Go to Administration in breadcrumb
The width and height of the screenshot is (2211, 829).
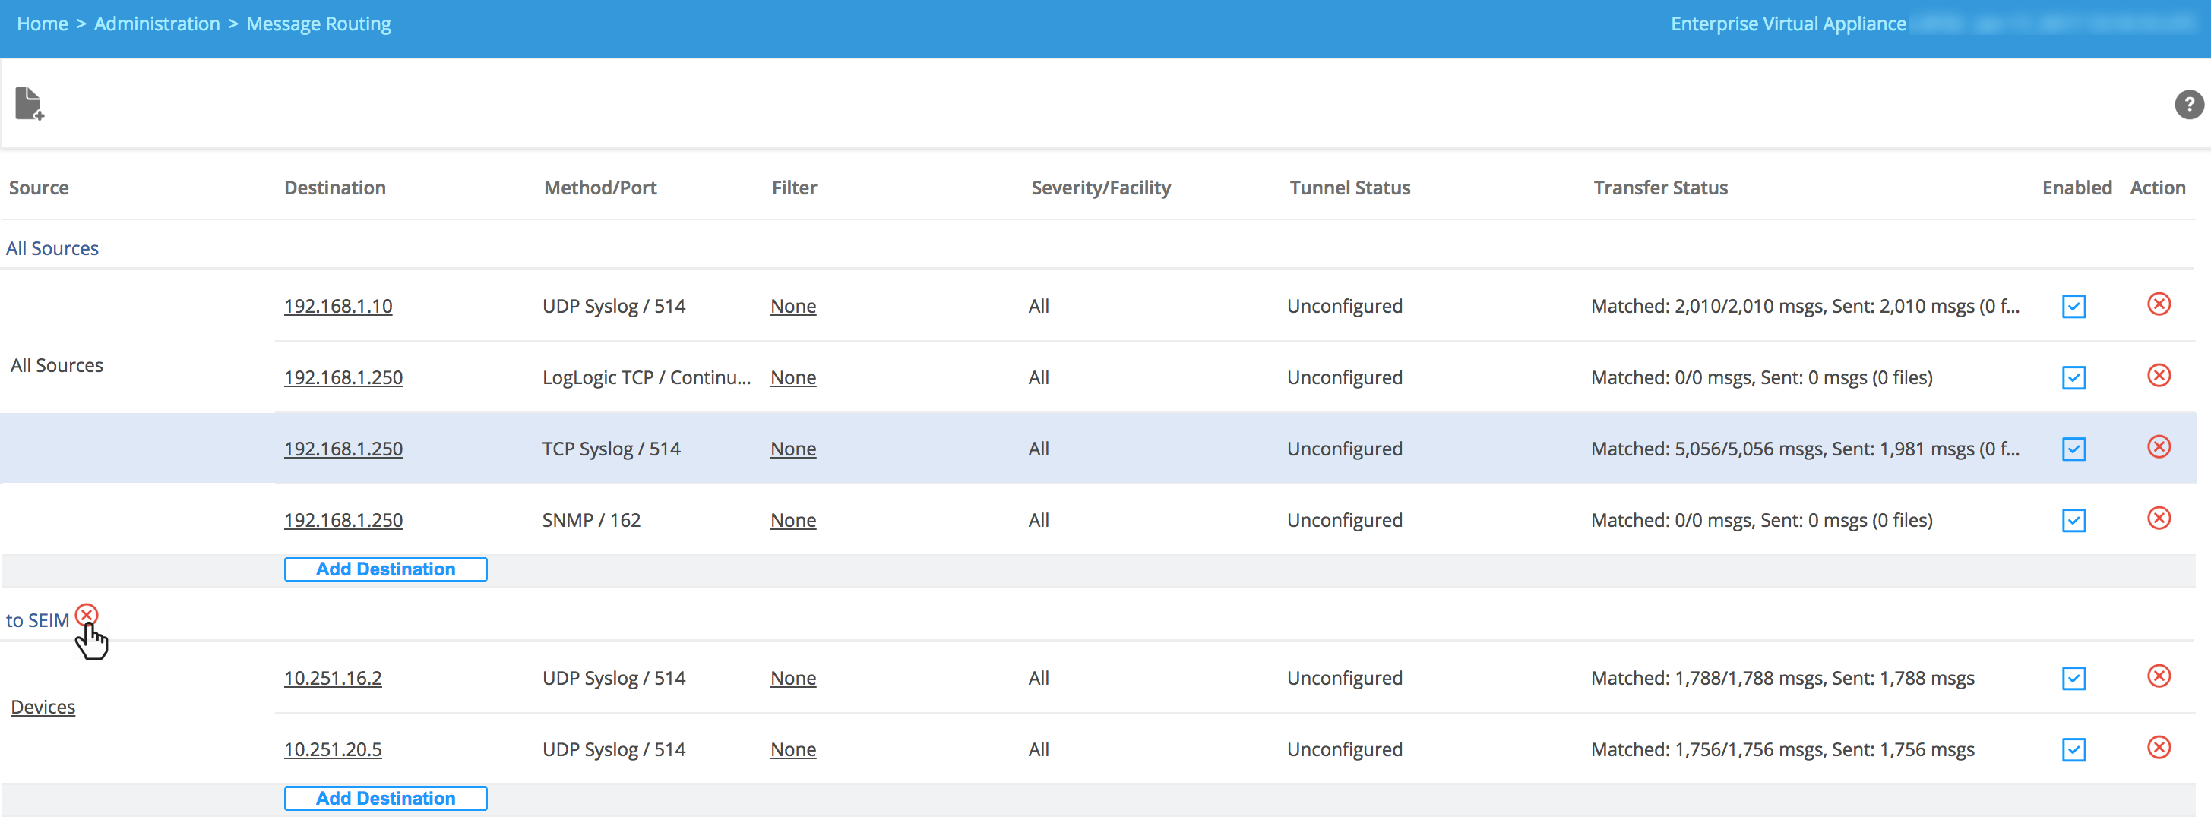(x=157, y=24)
